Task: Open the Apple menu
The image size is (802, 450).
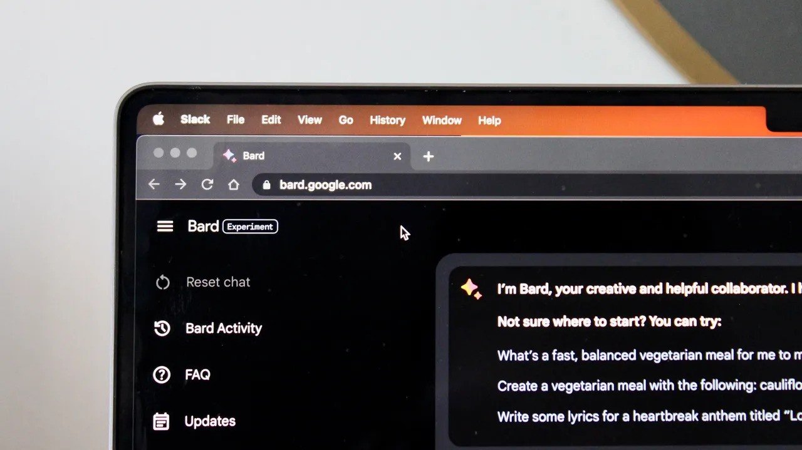Action: (x=159, y=119)
